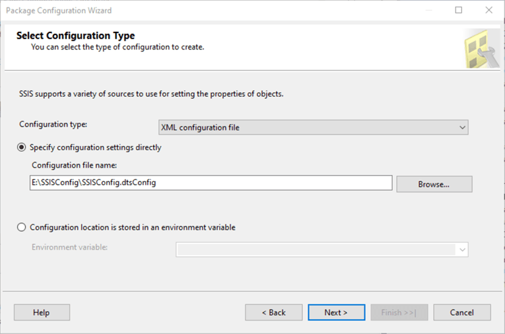The width and height of the screenshot is (505, 334).
Task: Click the 'Package Configuration Wizard' title bar
Action: point(203,10)
